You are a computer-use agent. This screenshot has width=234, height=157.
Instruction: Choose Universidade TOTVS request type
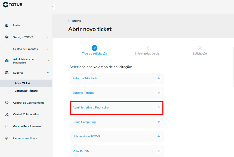[x=117, y=136]
